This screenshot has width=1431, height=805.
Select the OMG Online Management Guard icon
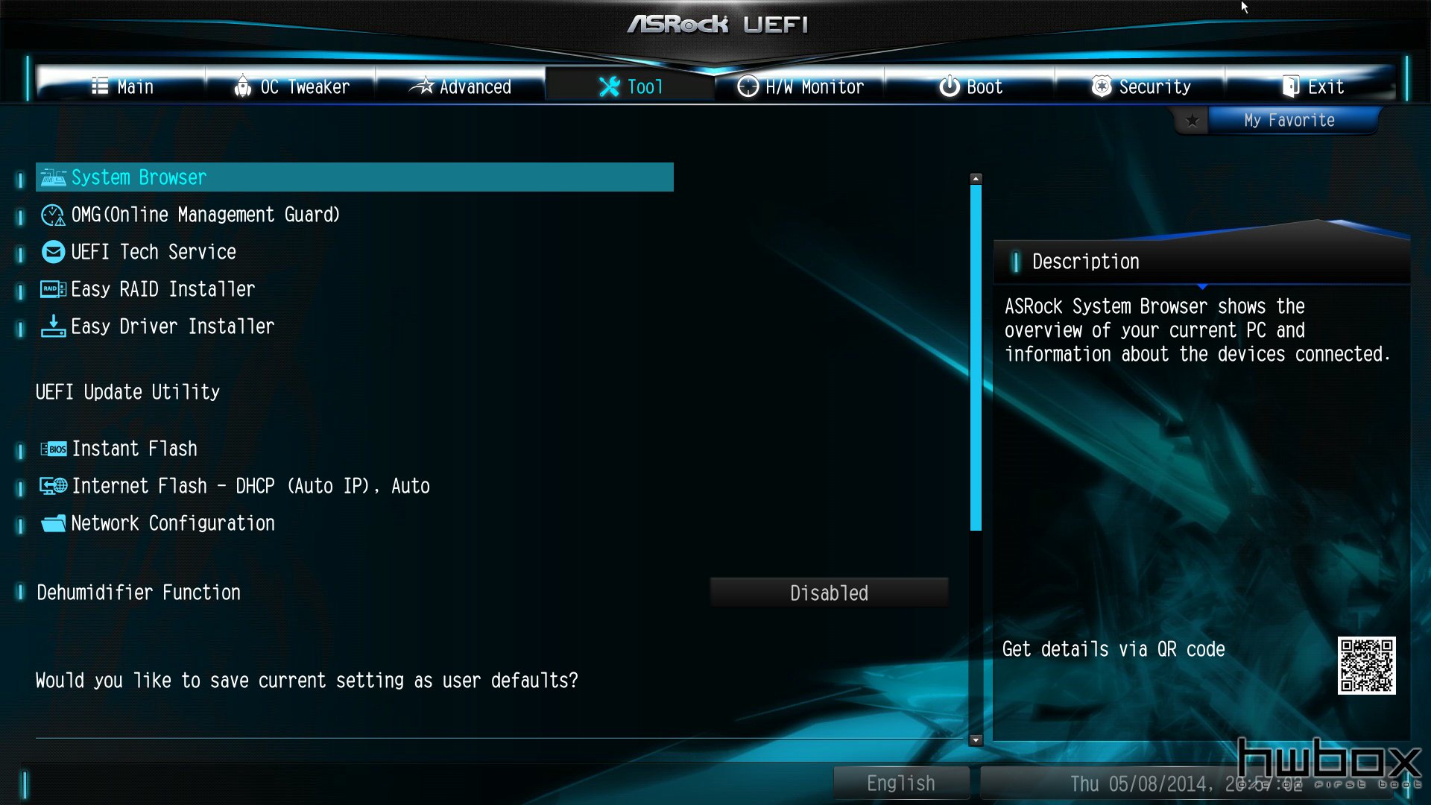[x=52, y=214]
